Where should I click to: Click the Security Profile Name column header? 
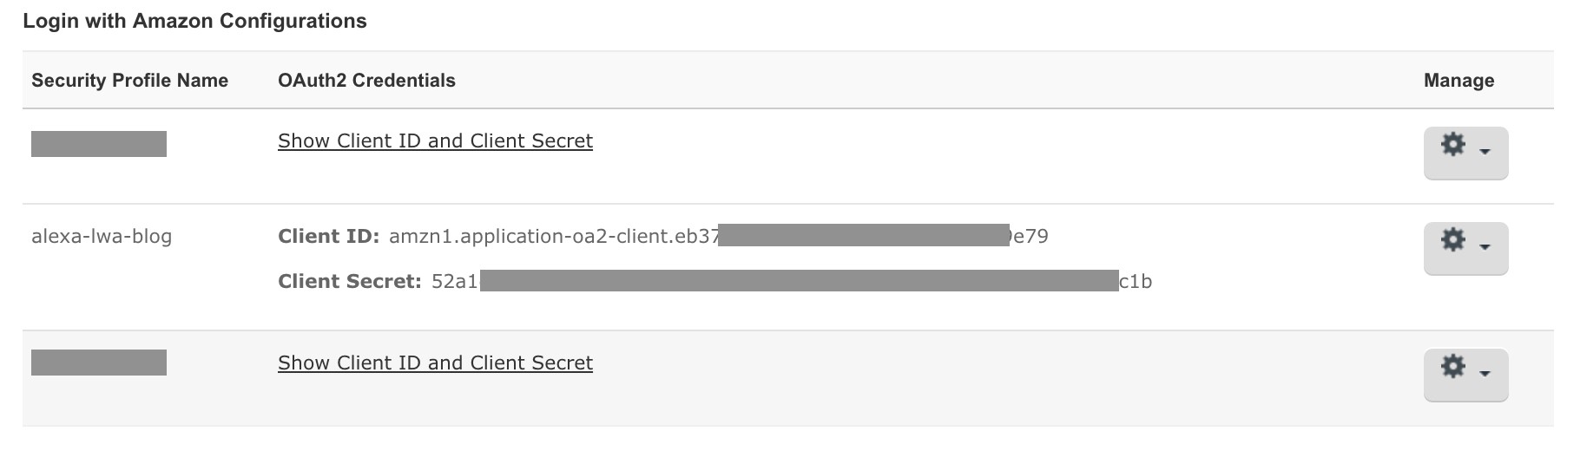[x=129, y=81]
